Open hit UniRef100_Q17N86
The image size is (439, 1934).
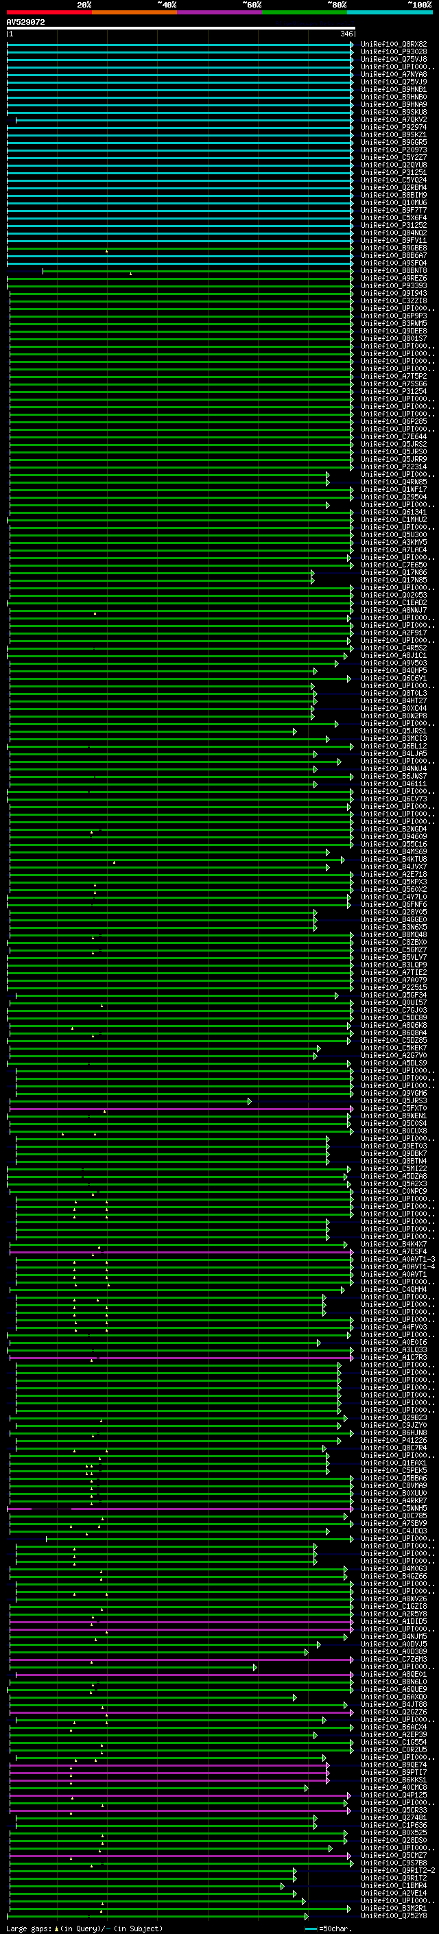click(394, 573)
